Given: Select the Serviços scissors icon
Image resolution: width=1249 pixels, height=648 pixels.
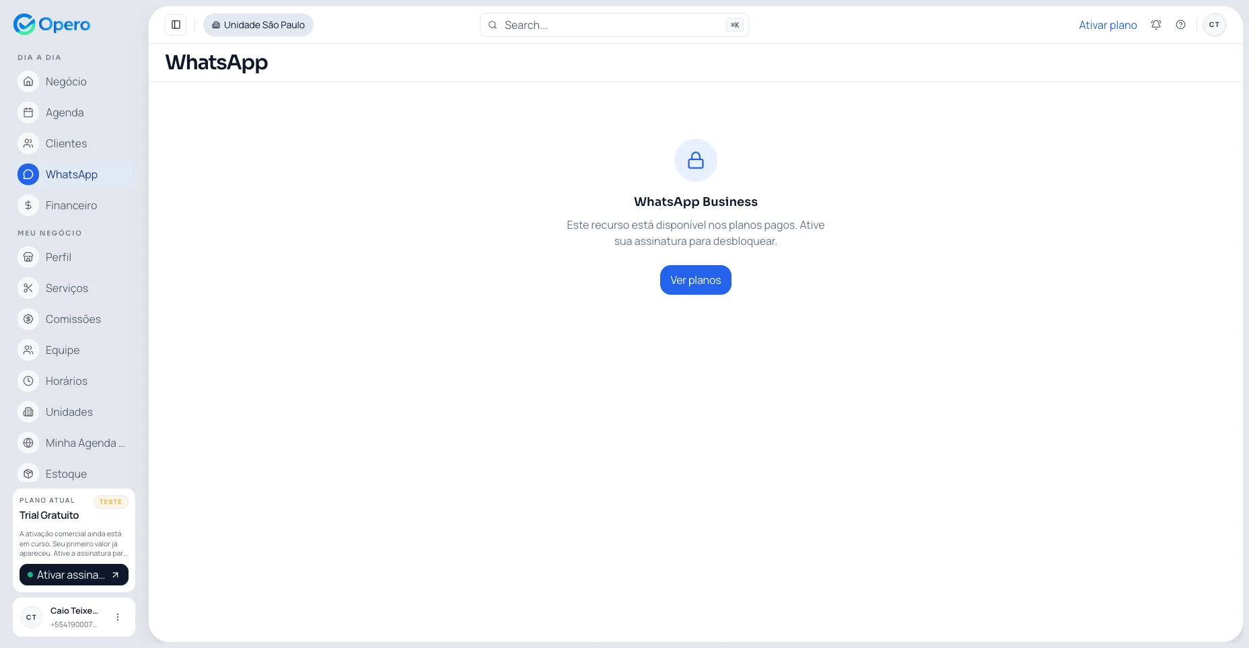Looking at the screenshot, I should click(28, 288).
